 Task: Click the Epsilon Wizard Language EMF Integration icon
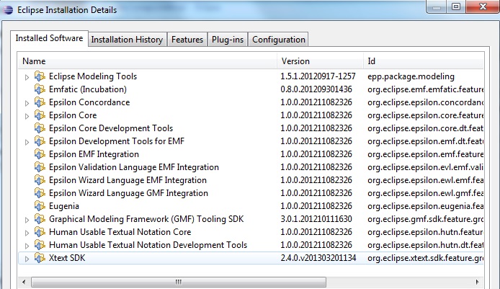(x=40, y=180)
